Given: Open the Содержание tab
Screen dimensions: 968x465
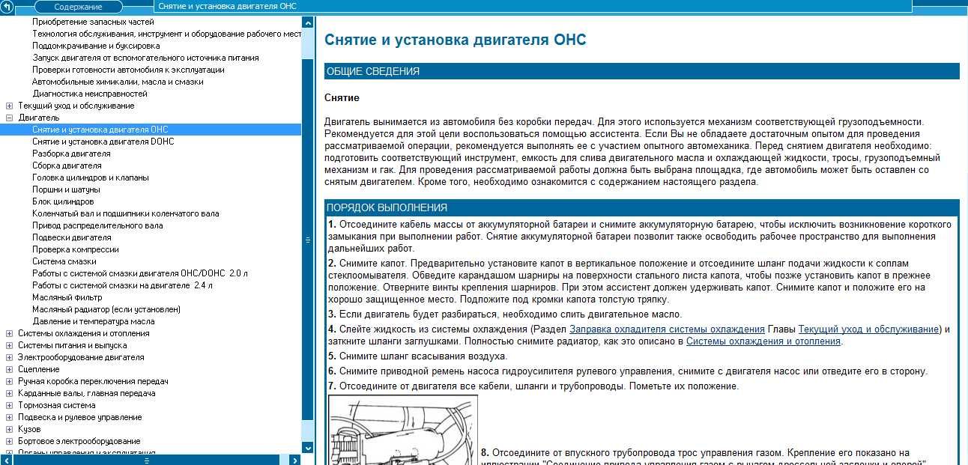Looking at the screenshot, I should point(78,7).
